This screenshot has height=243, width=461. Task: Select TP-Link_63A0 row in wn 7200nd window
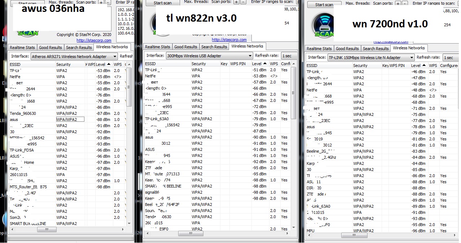pos(382,206)
